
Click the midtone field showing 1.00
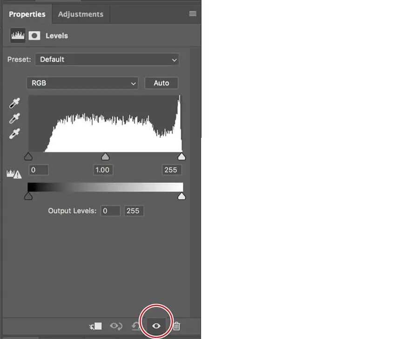(103, 170)
